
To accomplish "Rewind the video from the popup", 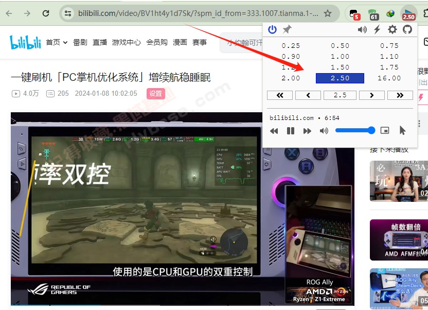I will point(274,131).
